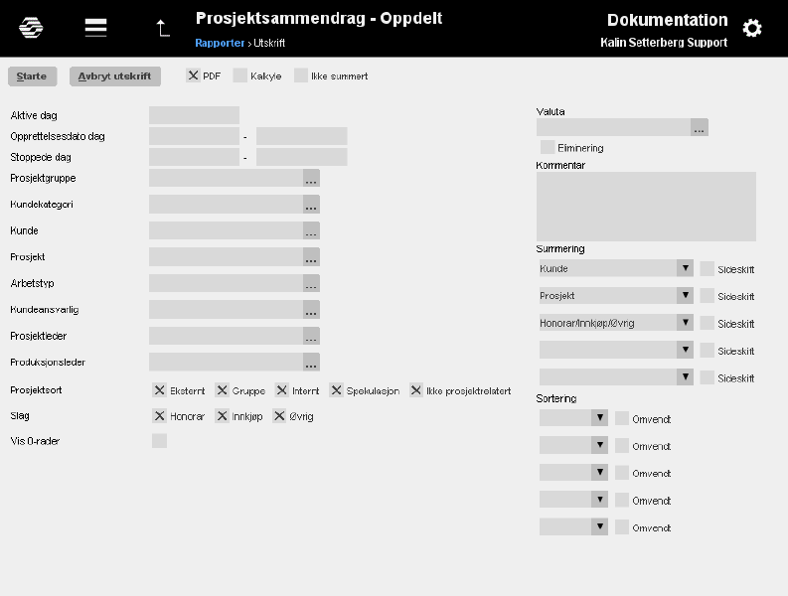Open Prosjekt lookup ellipsis button
The height and width of the screenshot is (596, 788).
point(311,257)
